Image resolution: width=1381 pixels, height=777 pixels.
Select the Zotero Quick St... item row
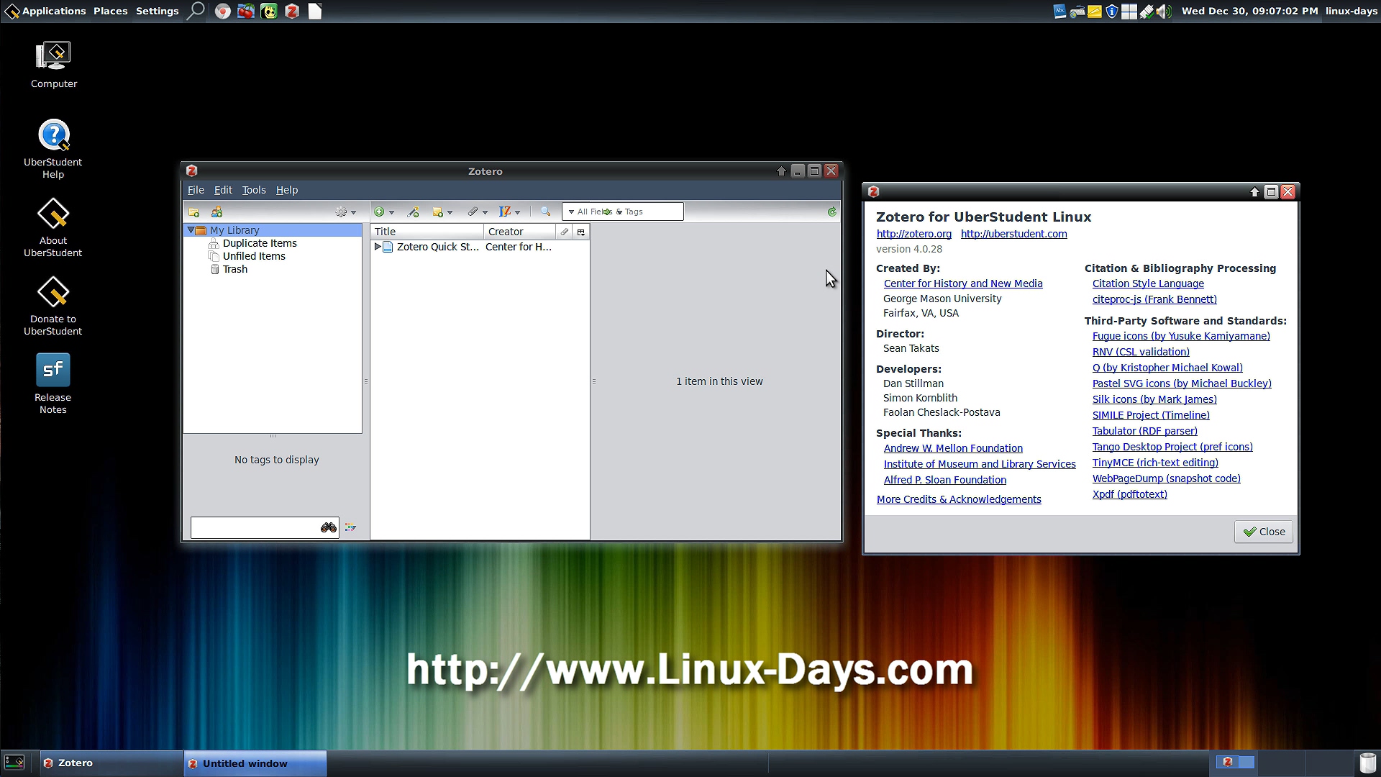[480, 247]
